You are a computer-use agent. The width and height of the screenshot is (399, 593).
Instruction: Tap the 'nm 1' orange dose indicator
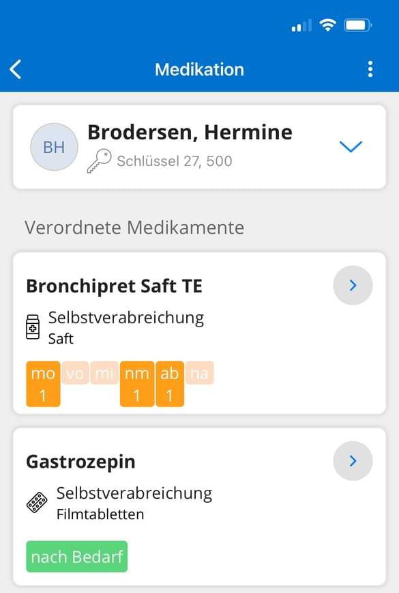click(x=137, y=383)
